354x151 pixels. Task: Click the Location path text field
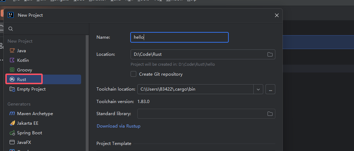tap(197, 54)
